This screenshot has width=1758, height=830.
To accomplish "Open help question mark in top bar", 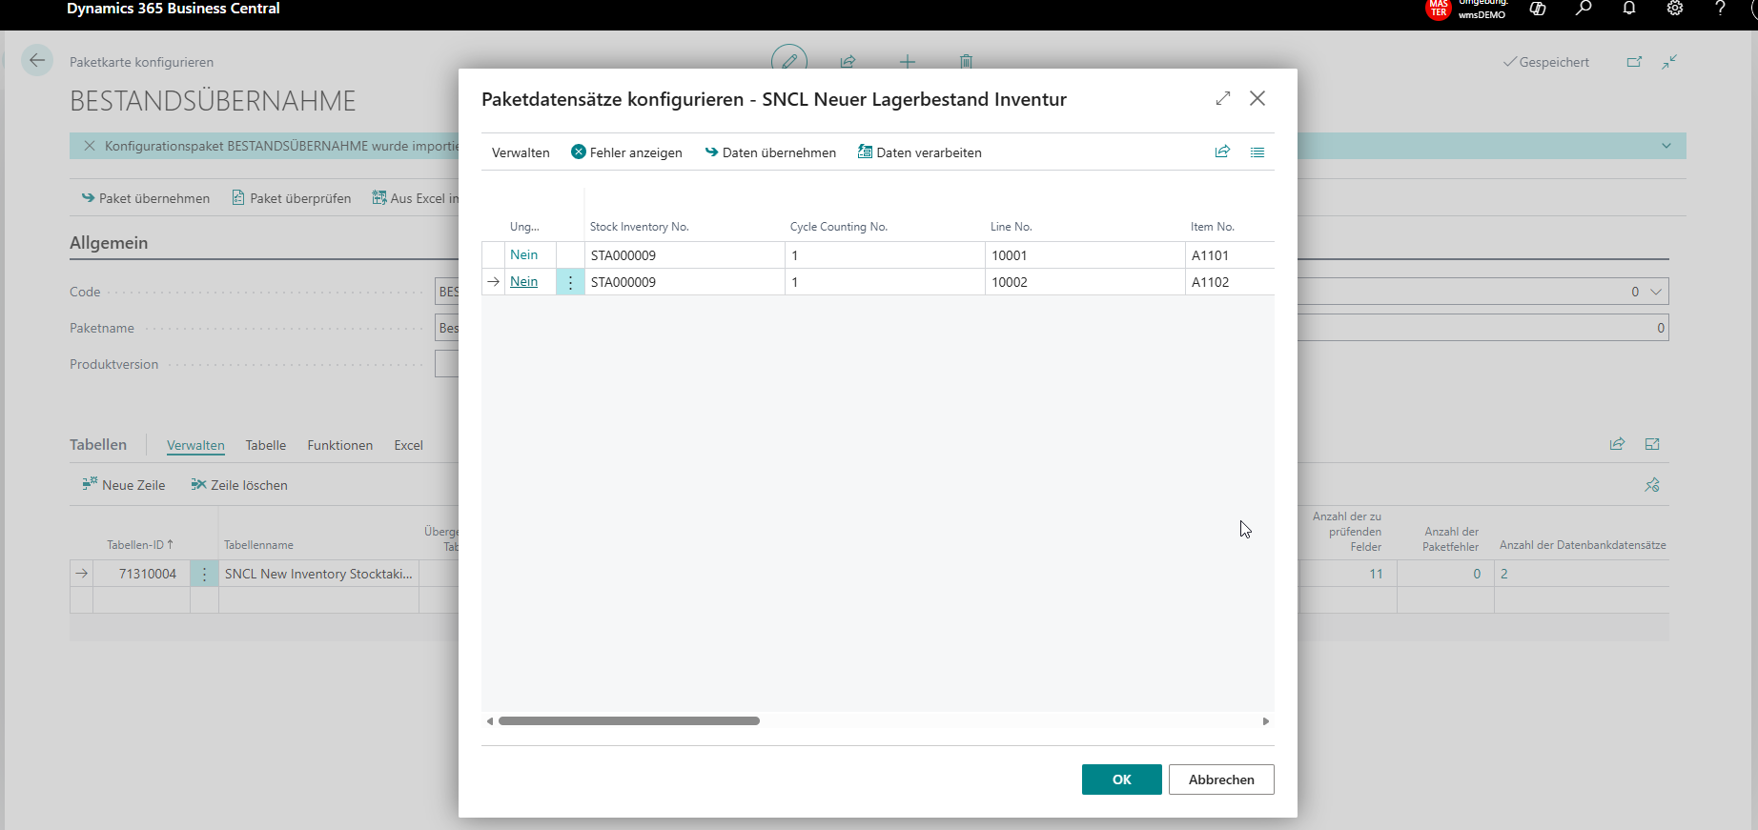I will pos(1721,9).
